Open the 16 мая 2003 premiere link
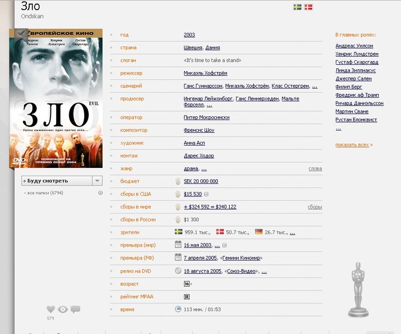Viewport: 401px width, 334px height. tap(198, 245)
